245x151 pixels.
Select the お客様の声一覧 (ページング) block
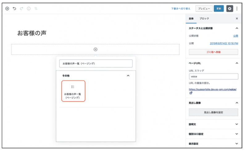point(73,91)
